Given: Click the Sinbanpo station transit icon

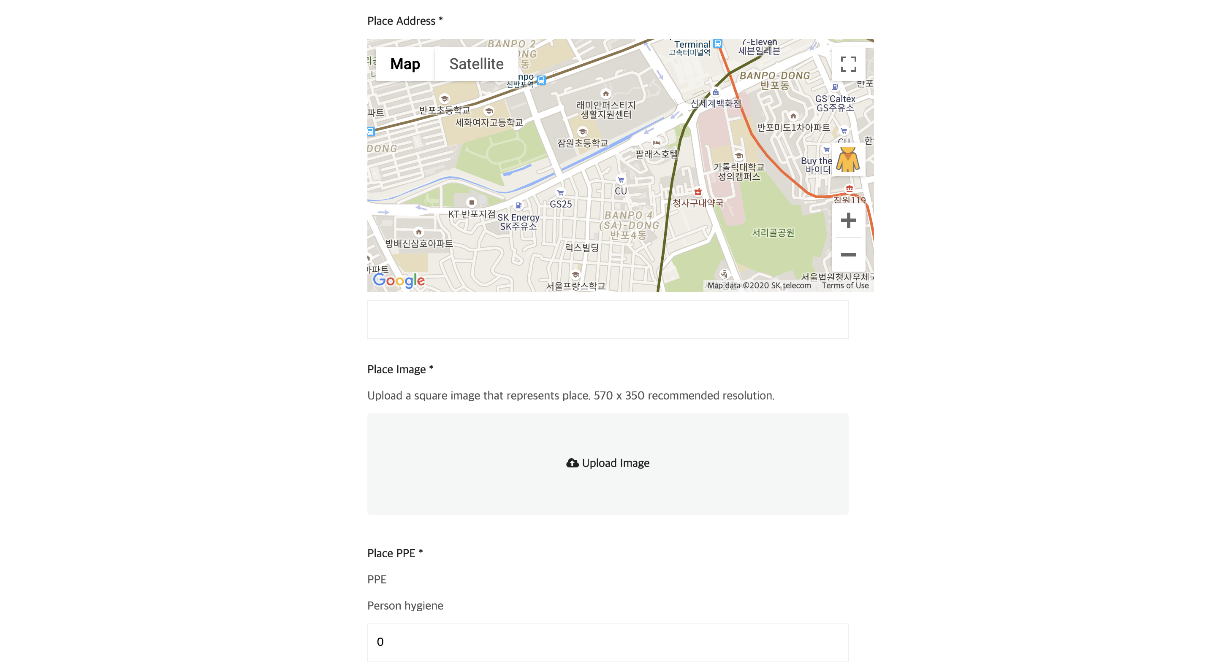Looking at the screenshot, I should click(541, 80).
